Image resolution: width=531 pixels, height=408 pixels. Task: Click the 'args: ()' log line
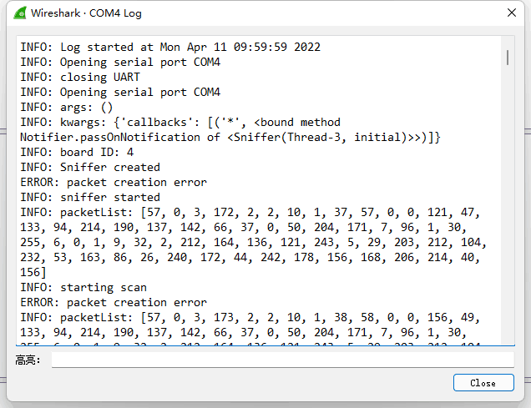coord(67,108)
